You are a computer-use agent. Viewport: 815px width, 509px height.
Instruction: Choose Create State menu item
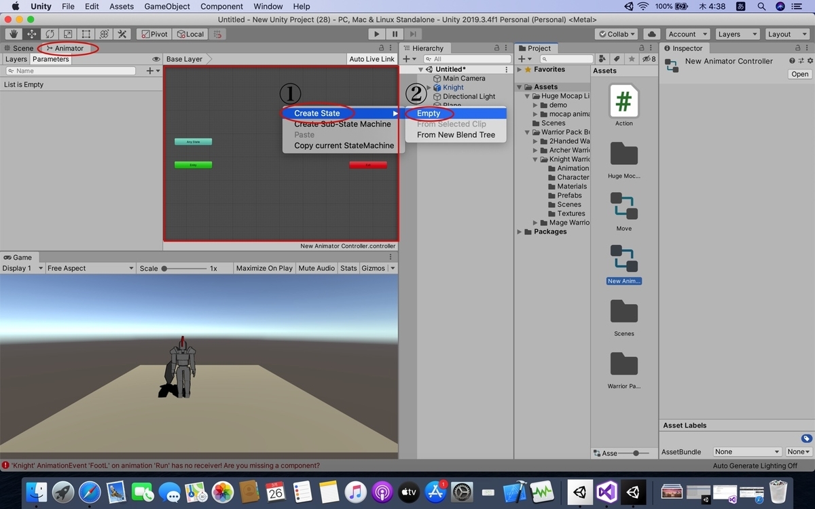pos(344,113)
